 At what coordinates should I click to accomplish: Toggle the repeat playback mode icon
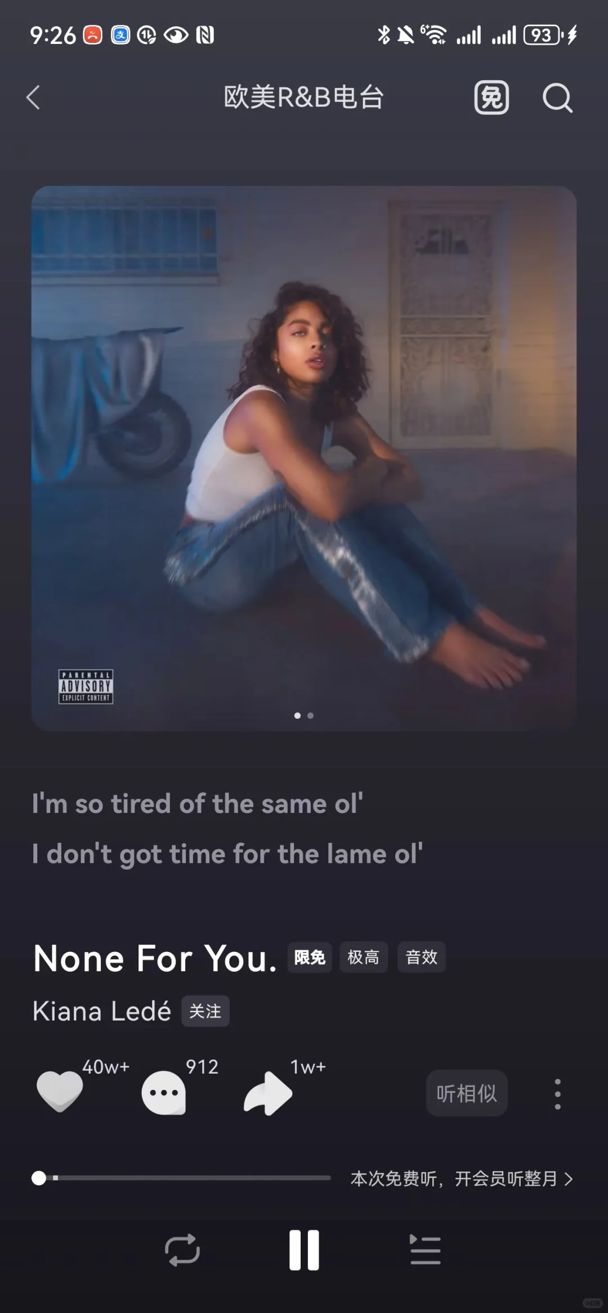point(182,1250)
